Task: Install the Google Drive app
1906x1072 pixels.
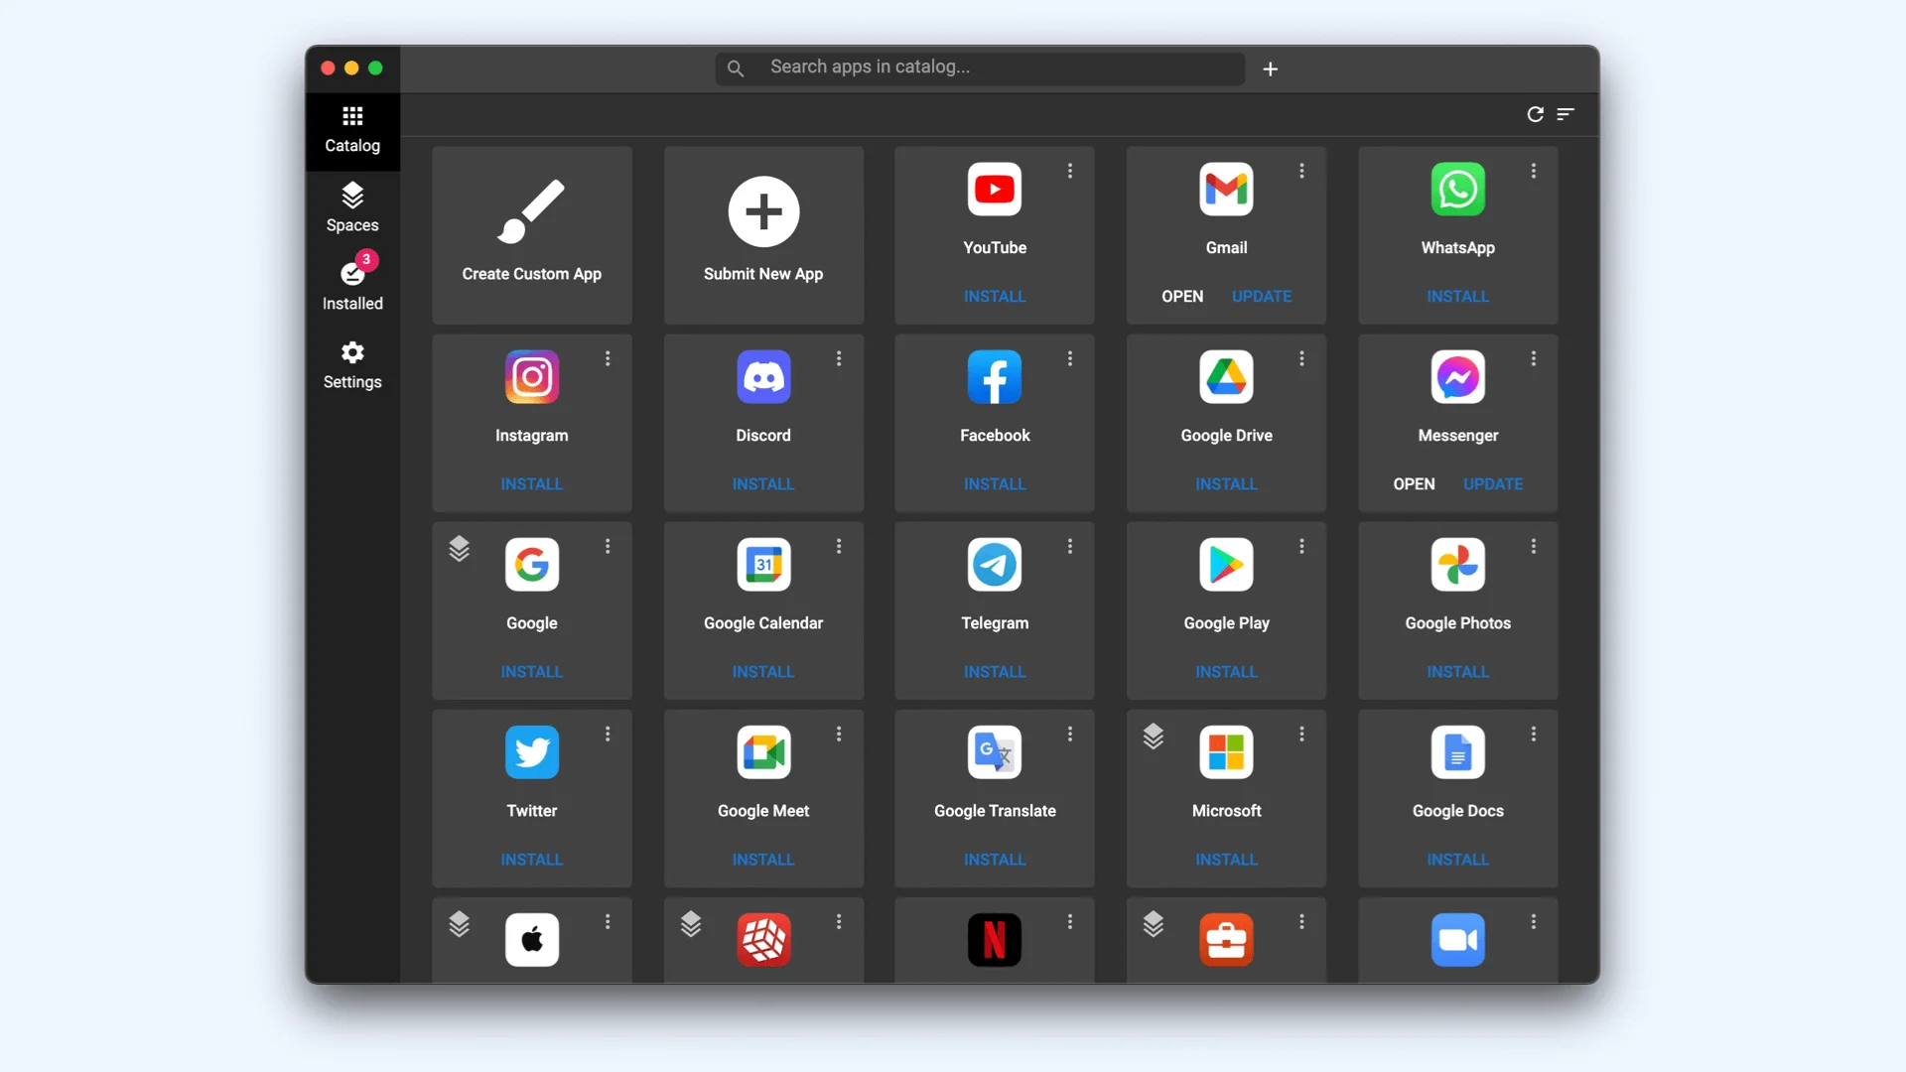Action: pyautogui.click(x=1226, y=483)
